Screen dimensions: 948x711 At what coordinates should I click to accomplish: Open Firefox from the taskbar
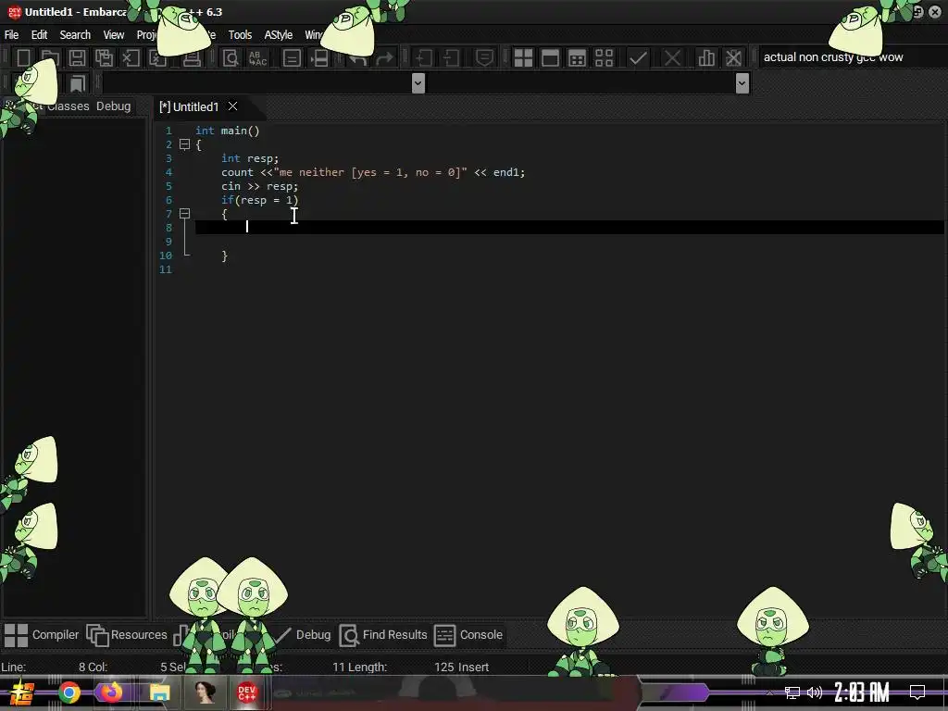click(111, 692)
